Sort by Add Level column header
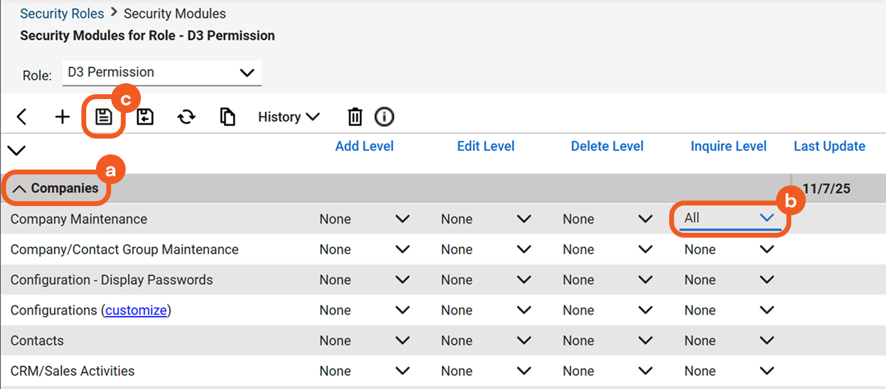Viewport: 886px width, 389px height. coord(364,146)
